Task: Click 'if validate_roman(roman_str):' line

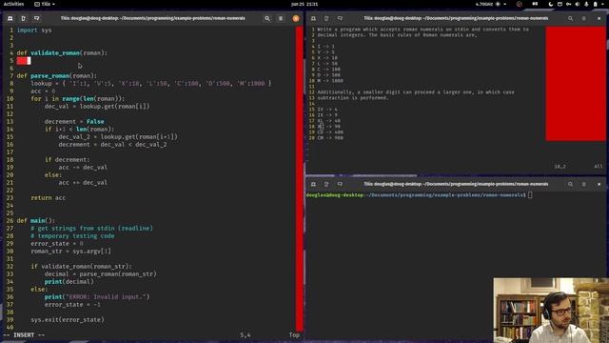Action: pos(81,267)
